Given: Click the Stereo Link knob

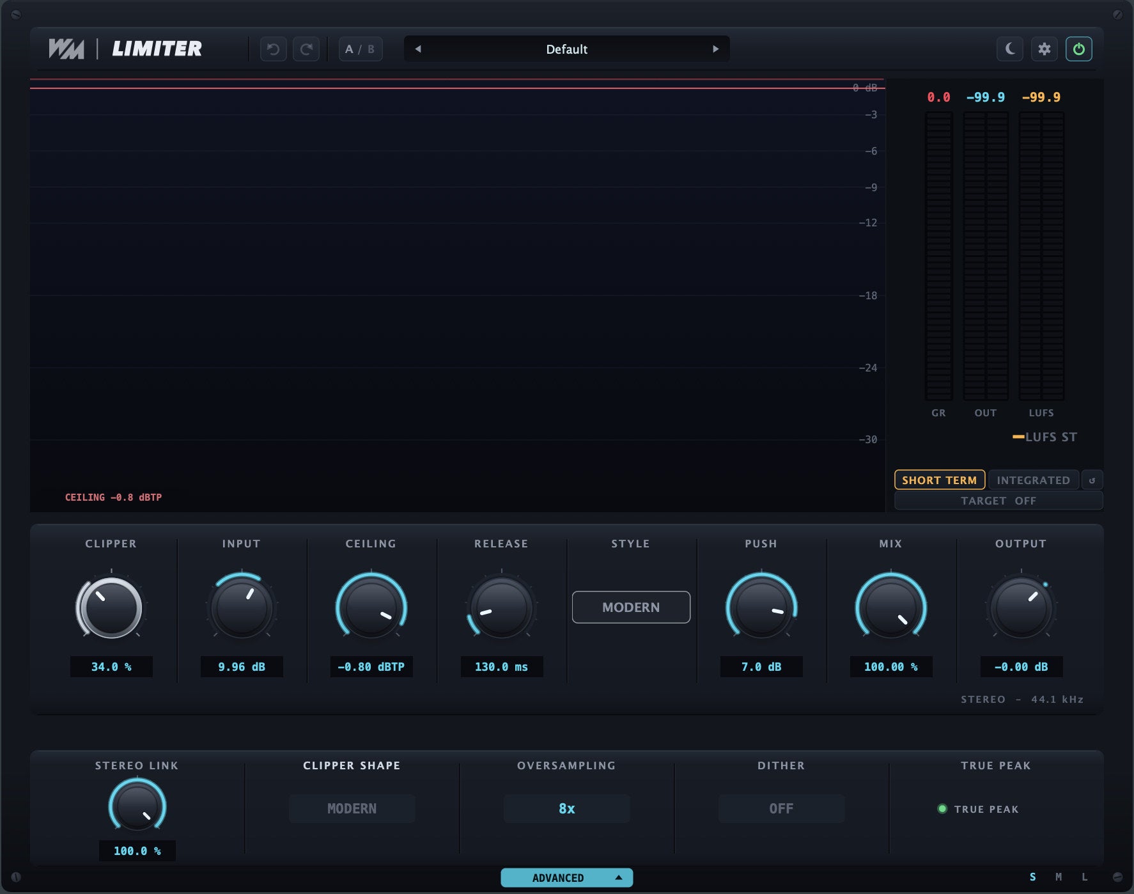Looking at the screenshot, I should pos(137,805).
